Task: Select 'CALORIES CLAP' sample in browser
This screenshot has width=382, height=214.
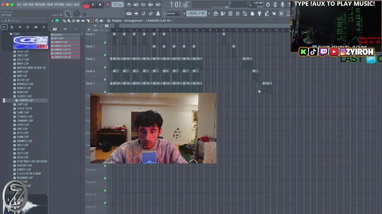Action: tap(24, 96)
